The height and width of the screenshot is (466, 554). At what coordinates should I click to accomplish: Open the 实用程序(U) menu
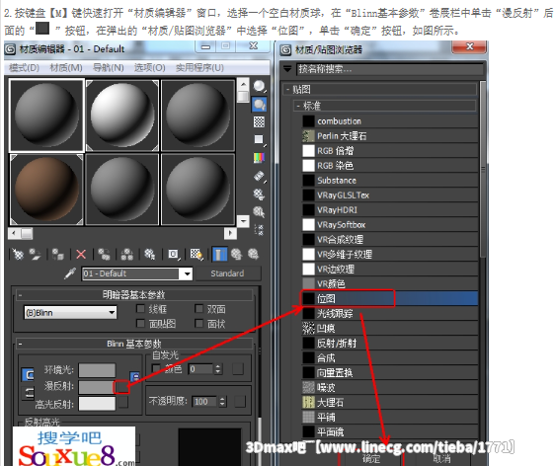[199, 68]
